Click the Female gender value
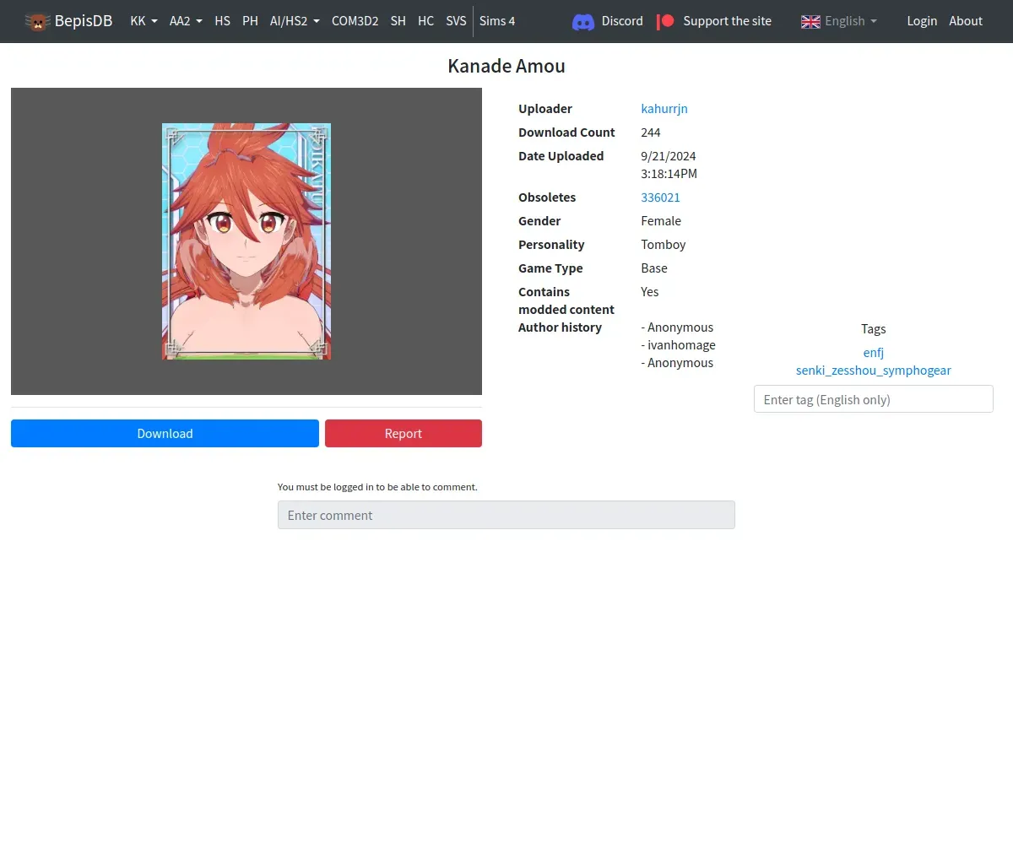 661,221
